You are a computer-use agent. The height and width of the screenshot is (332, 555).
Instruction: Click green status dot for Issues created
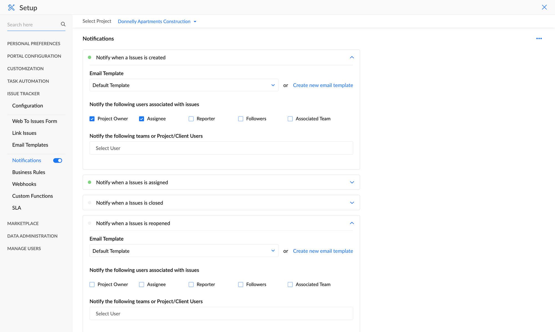(x=90, y=57)
